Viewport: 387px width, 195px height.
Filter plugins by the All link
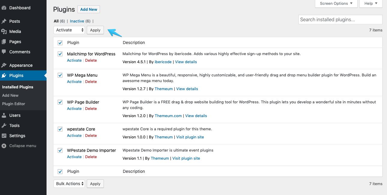(56, 21)
